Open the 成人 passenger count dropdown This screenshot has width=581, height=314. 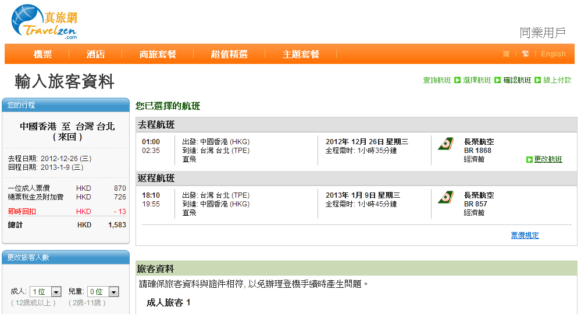click(x=47, y=292)
